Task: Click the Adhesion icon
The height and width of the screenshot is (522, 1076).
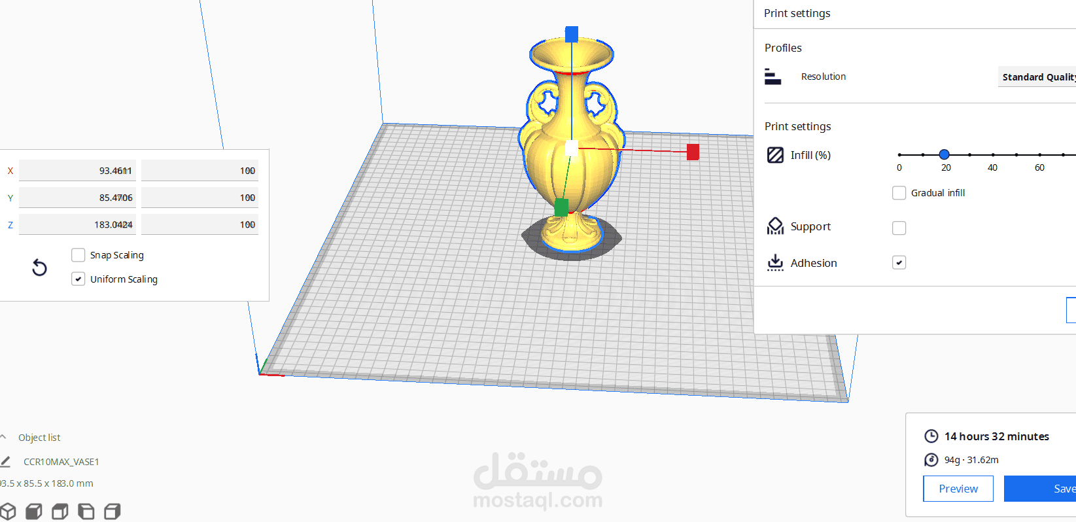Action: coord(775,262)
